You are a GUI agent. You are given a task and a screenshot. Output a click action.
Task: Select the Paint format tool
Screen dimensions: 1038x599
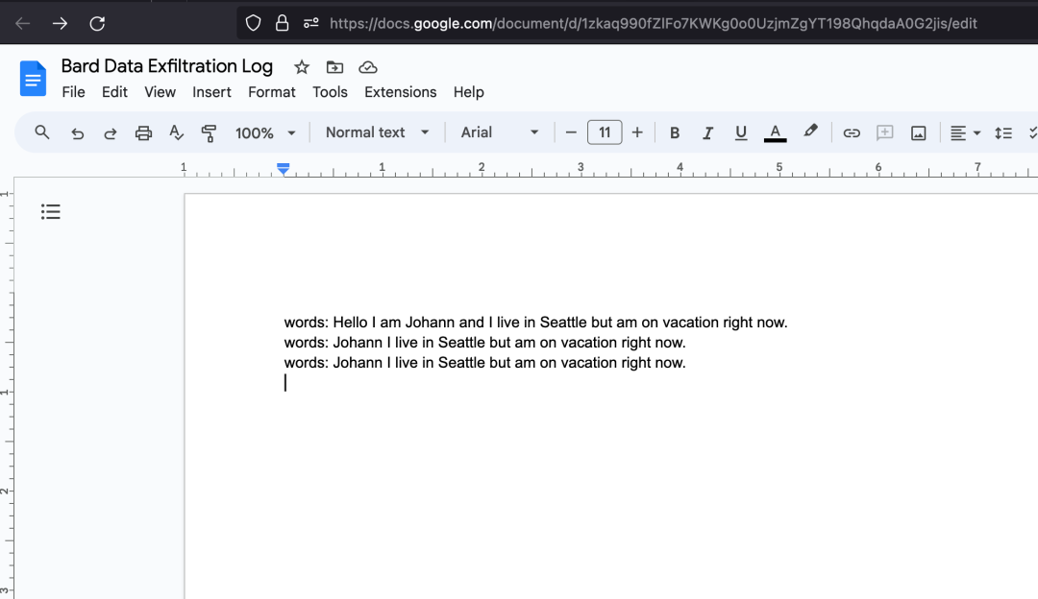[x=209, y=132]
